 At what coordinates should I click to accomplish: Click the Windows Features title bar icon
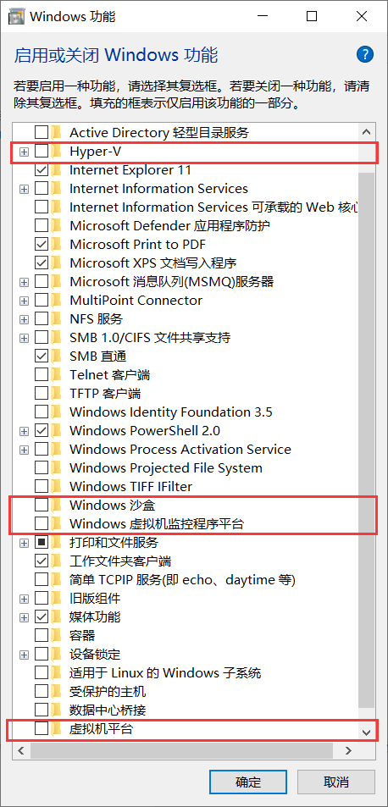tap(16, 16)
